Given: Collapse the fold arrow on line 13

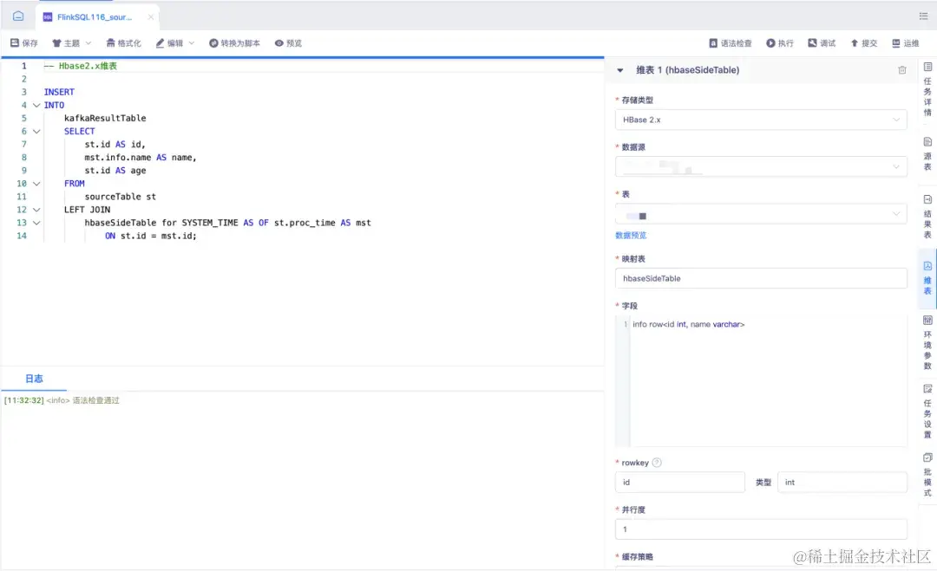Looking at the screenshot, I should [x=36, y=223].
